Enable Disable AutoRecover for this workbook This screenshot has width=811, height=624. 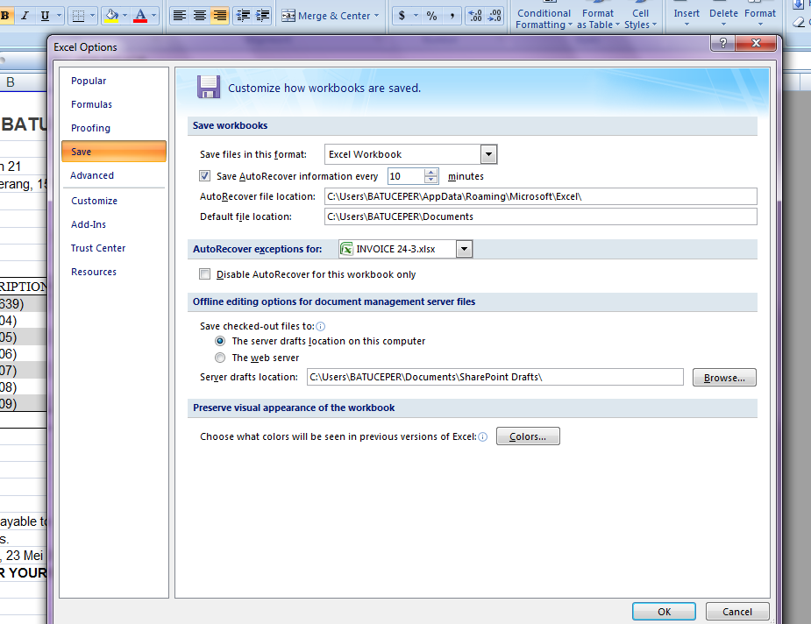click(205, 274)
